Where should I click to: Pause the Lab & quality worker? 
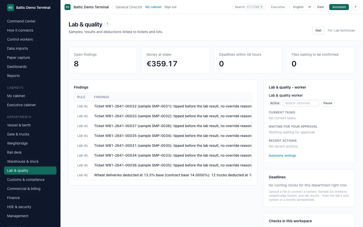pos(328,103)
